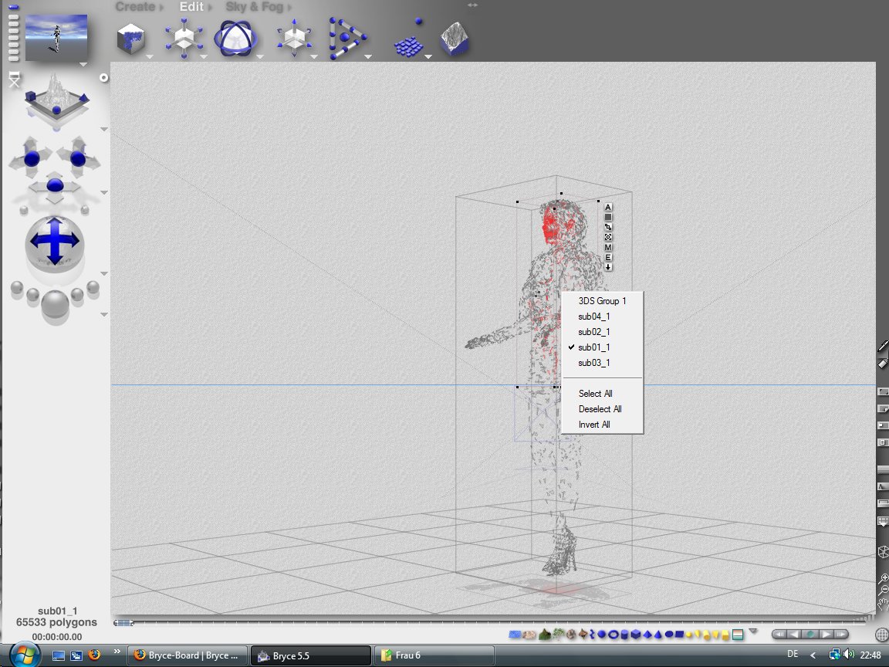Viewport: 889px width, 667px height.
Task: Click the director's chair camera view icon
Action: 14,80
